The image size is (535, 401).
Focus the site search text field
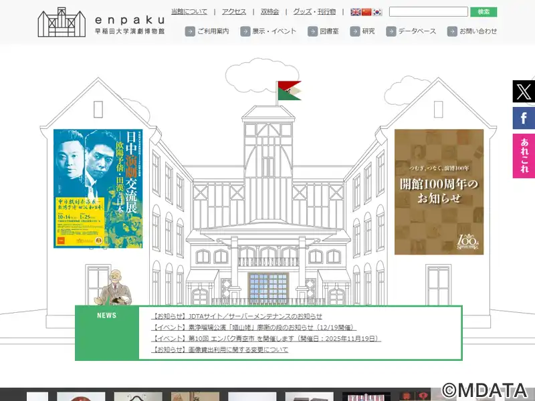pyautogui.click(x=429, y=12)
